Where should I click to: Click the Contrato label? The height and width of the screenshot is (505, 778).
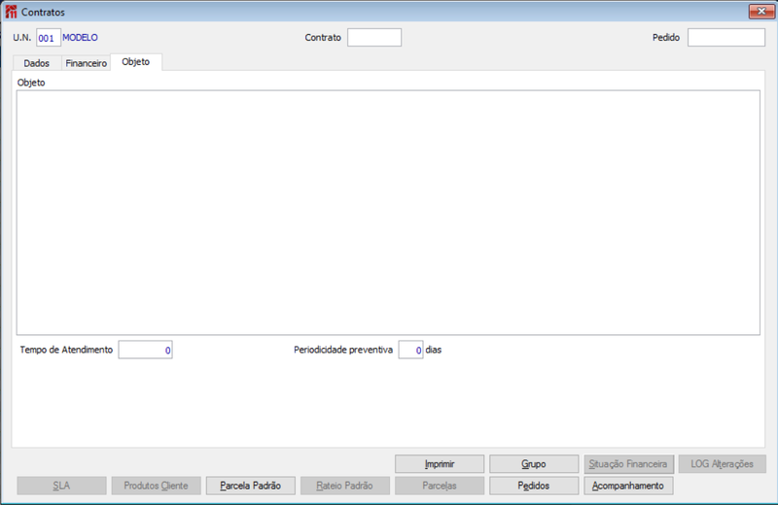(x=323, y=38)
